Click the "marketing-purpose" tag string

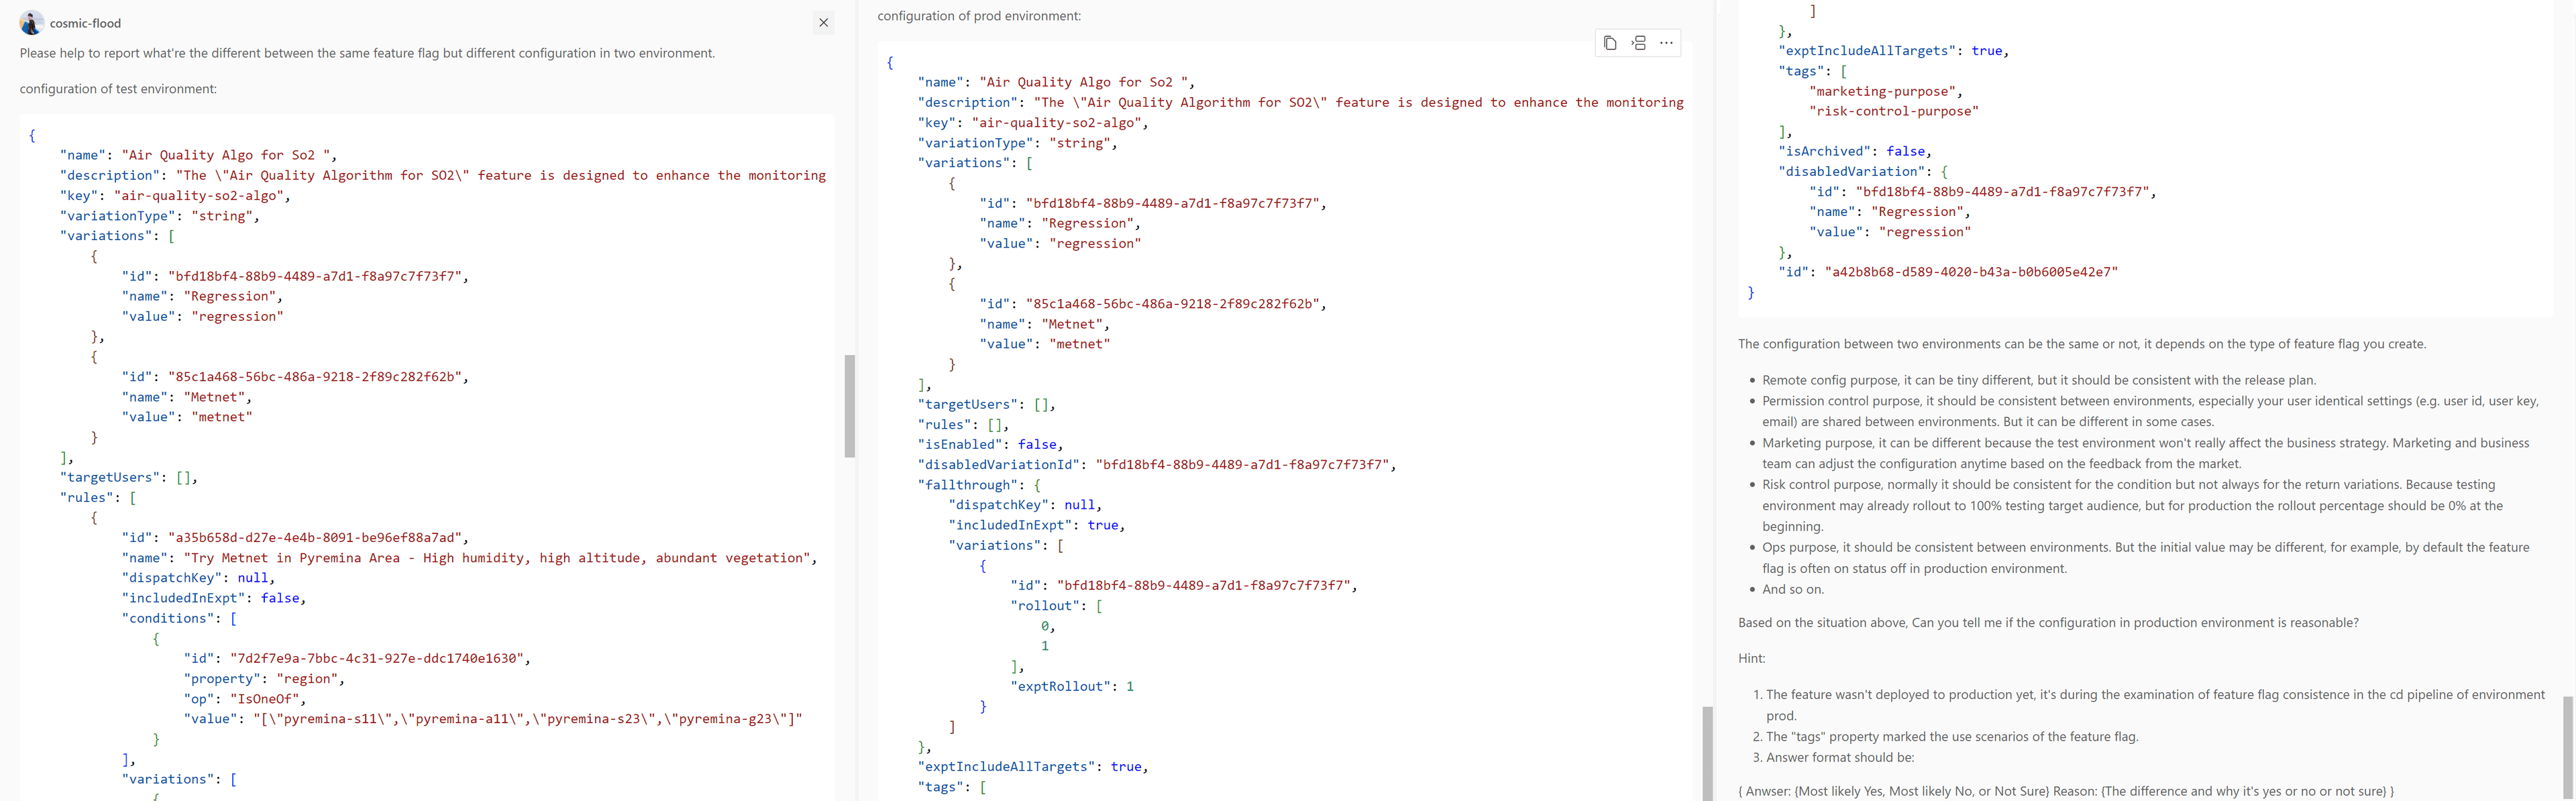pyautogui.click(x=1881, y=91)
